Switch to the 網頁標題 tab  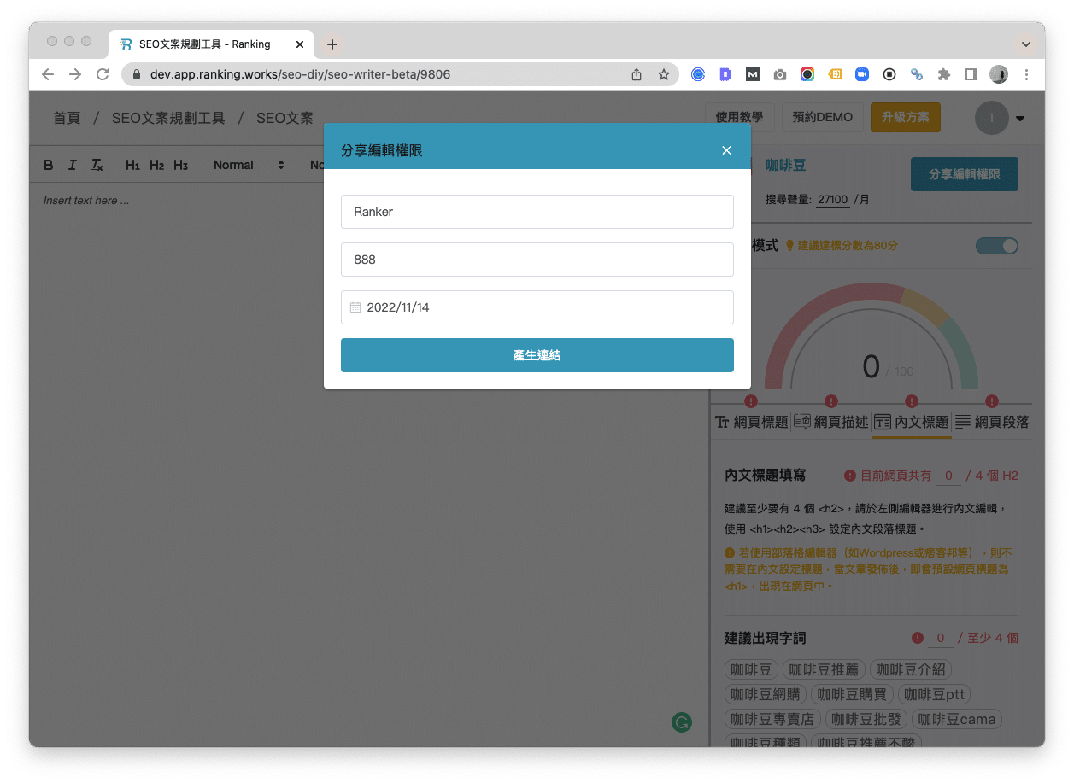[x=751, y=422]
